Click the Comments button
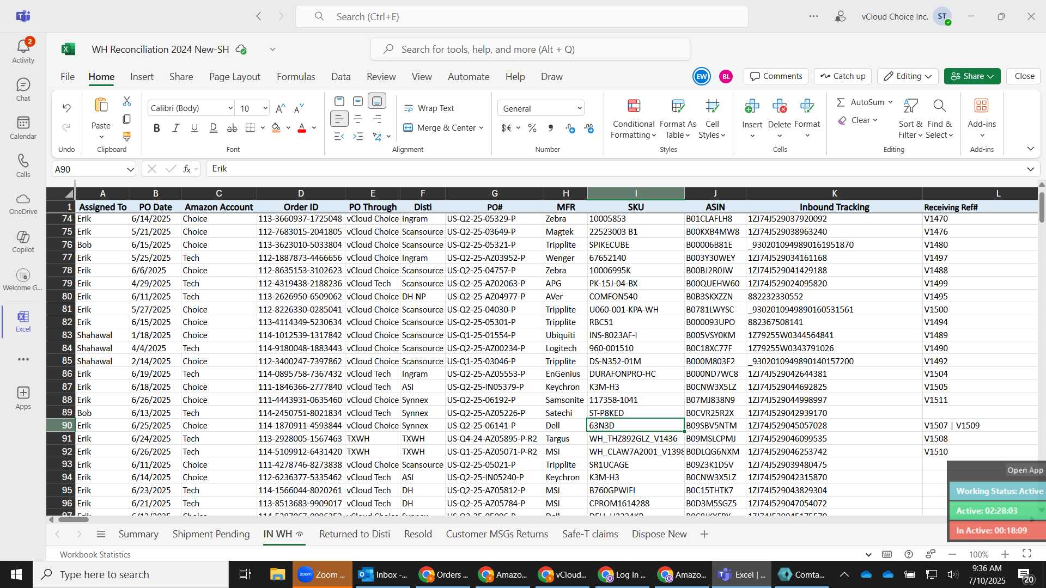This screenshot has height=588, width=1046. [x=776, y=76]
